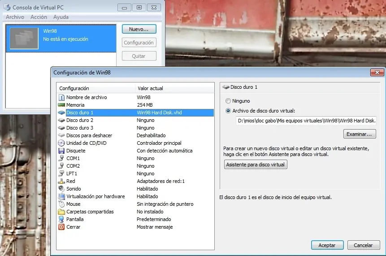Select the Disco duro 3 setting
The height and width of the screenshot is (256, 386).
(135, 128)
